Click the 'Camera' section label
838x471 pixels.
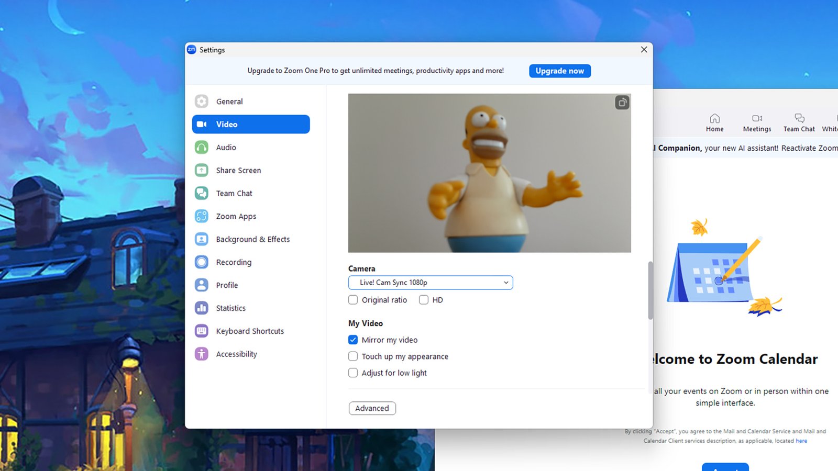click(362, 268)
